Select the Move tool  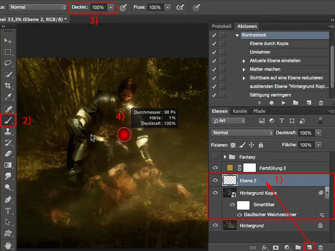(8, 40)
